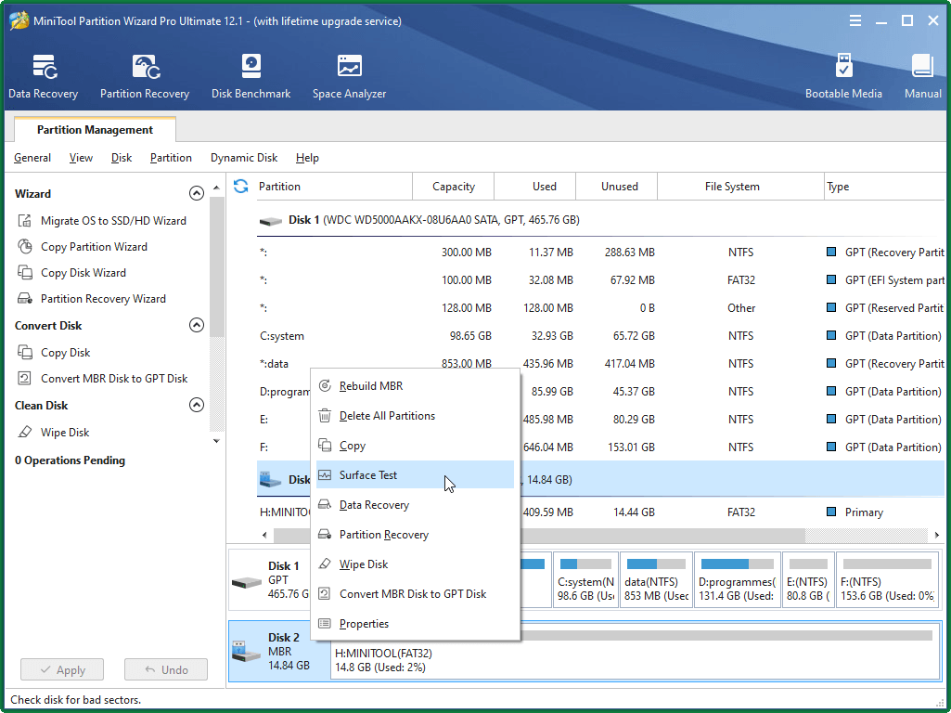The image size is (951, 713).
Task: Click Disk 2 USB drive icon in disk map
Action: [x=246, y=652]
